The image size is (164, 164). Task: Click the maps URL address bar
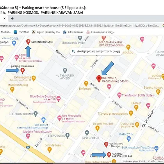tap(80, 26)
